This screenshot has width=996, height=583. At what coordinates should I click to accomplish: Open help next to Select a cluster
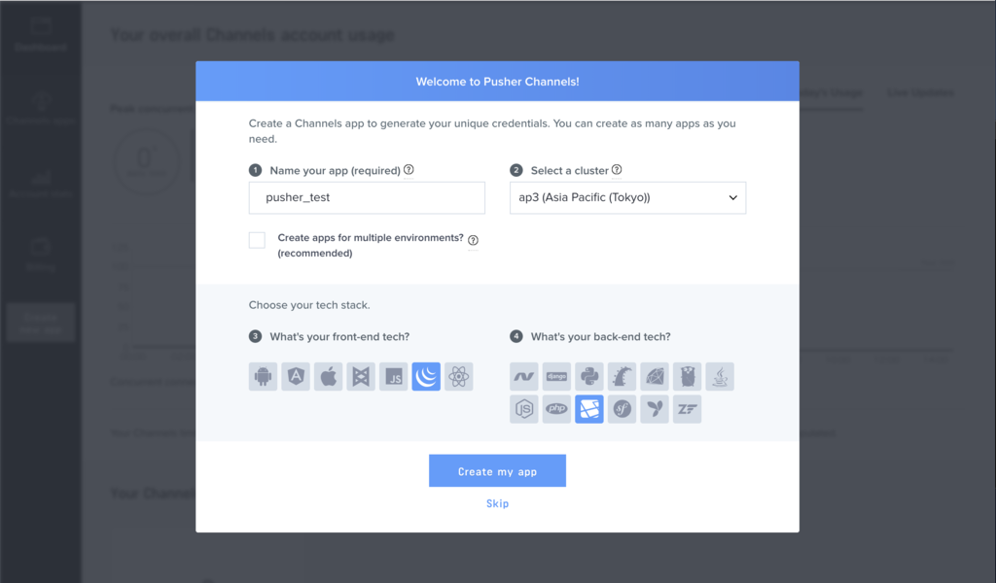coord(617,169)
